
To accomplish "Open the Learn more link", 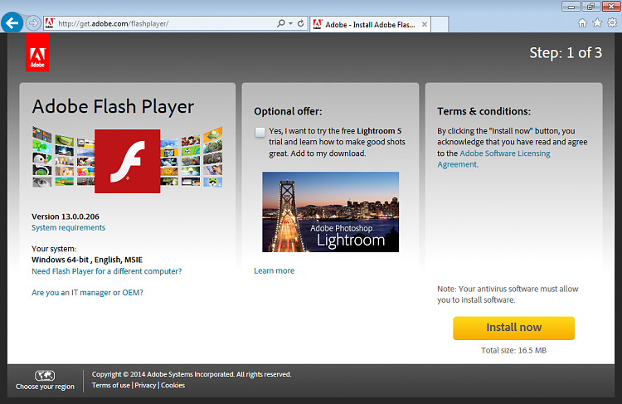I will point(275,270).
